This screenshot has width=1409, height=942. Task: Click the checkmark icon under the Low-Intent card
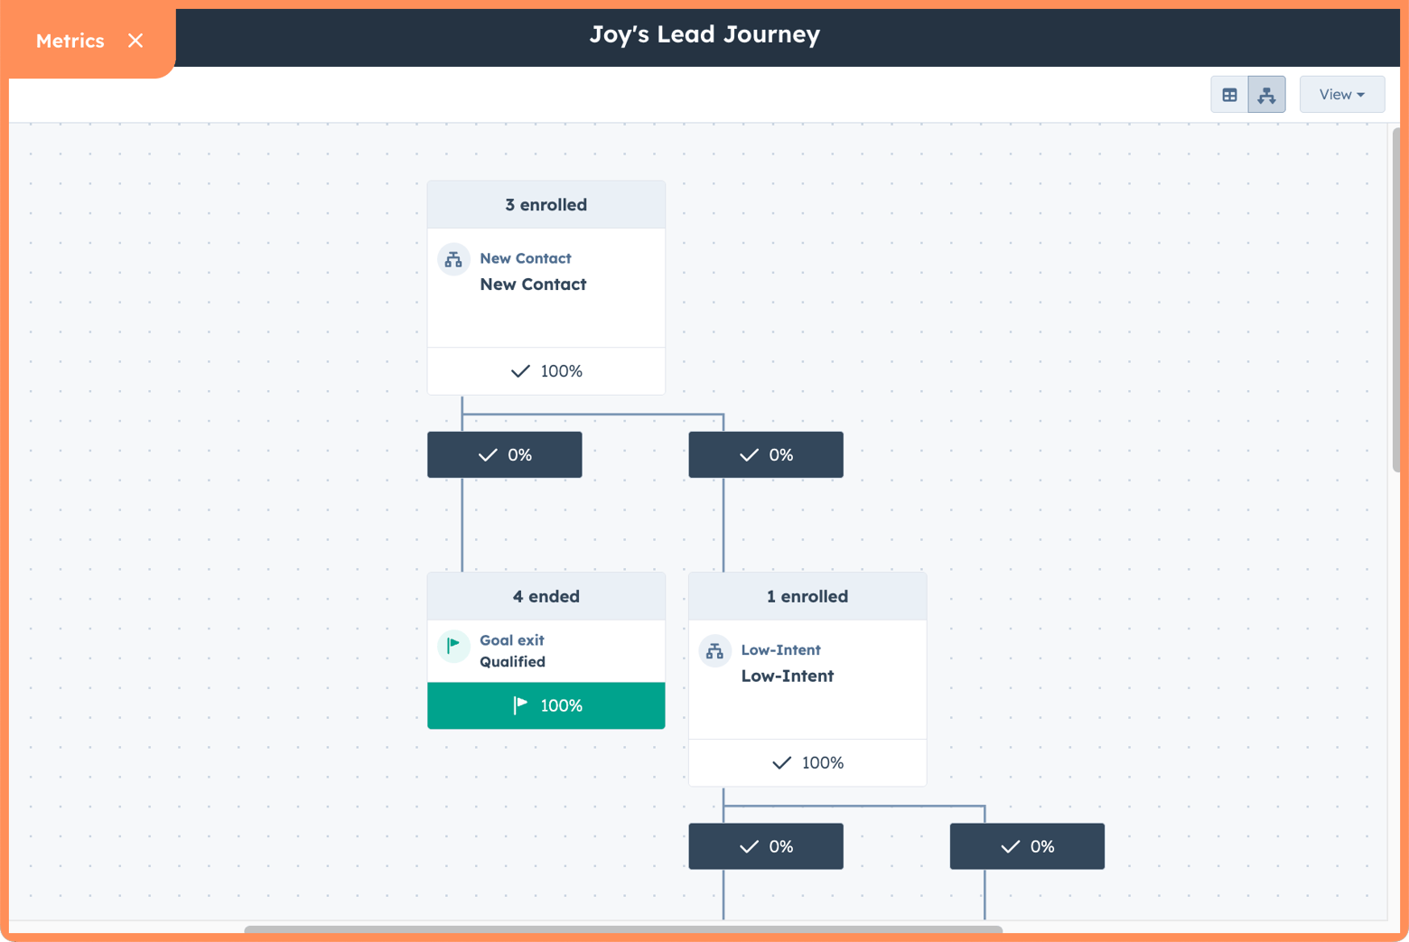pyautogui.click(x=781, y=762)
